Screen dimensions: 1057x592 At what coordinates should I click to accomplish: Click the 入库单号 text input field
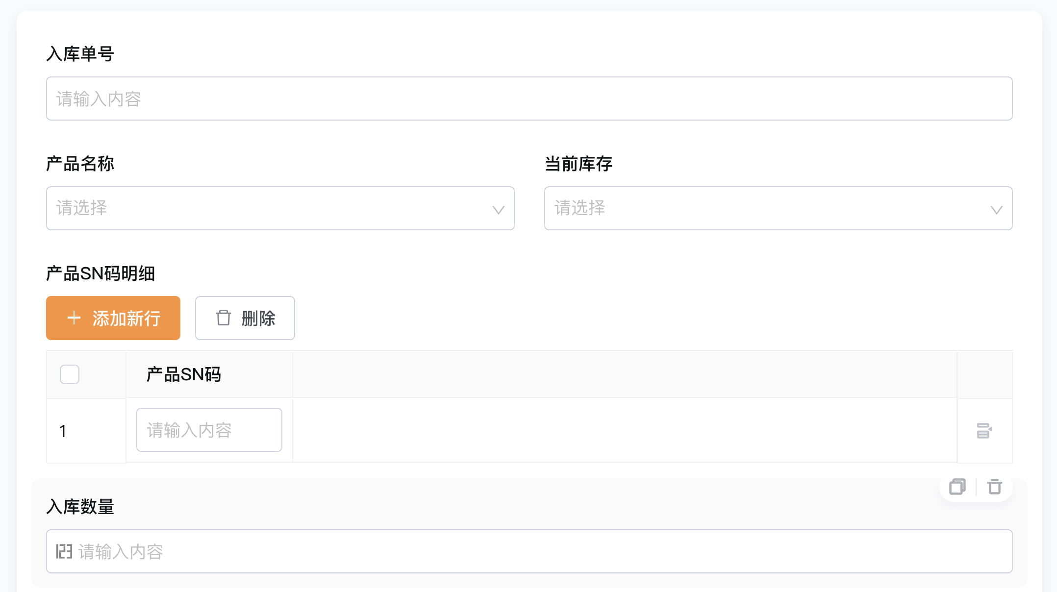tap(529, 99)
